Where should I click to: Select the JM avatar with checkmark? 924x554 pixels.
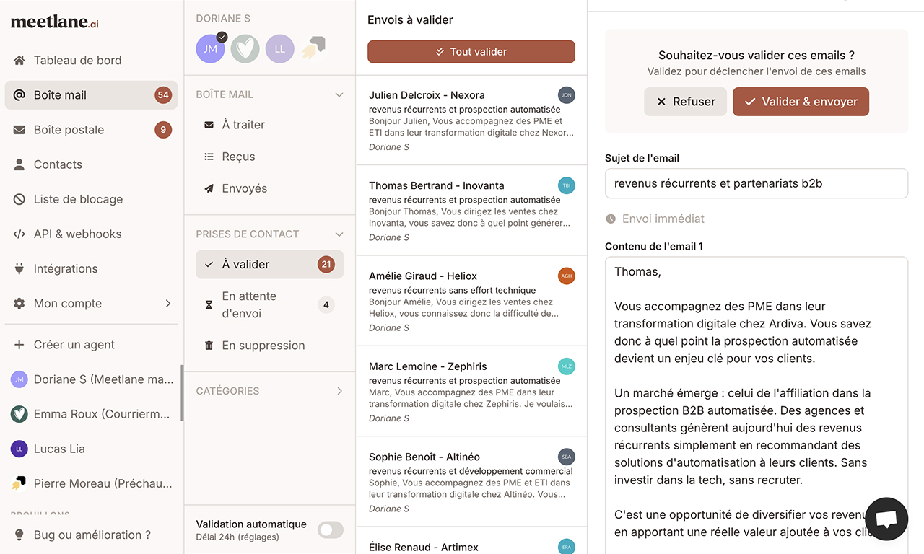click(x=210, y=49)
